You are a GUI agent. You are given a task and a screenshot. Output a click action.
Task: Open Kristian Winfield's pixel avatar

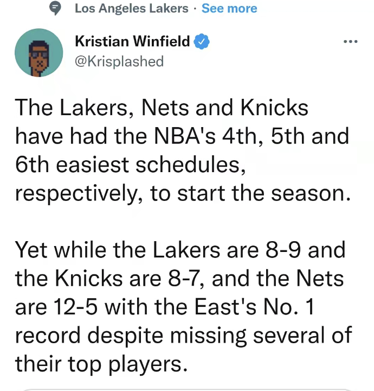[39, 53]
